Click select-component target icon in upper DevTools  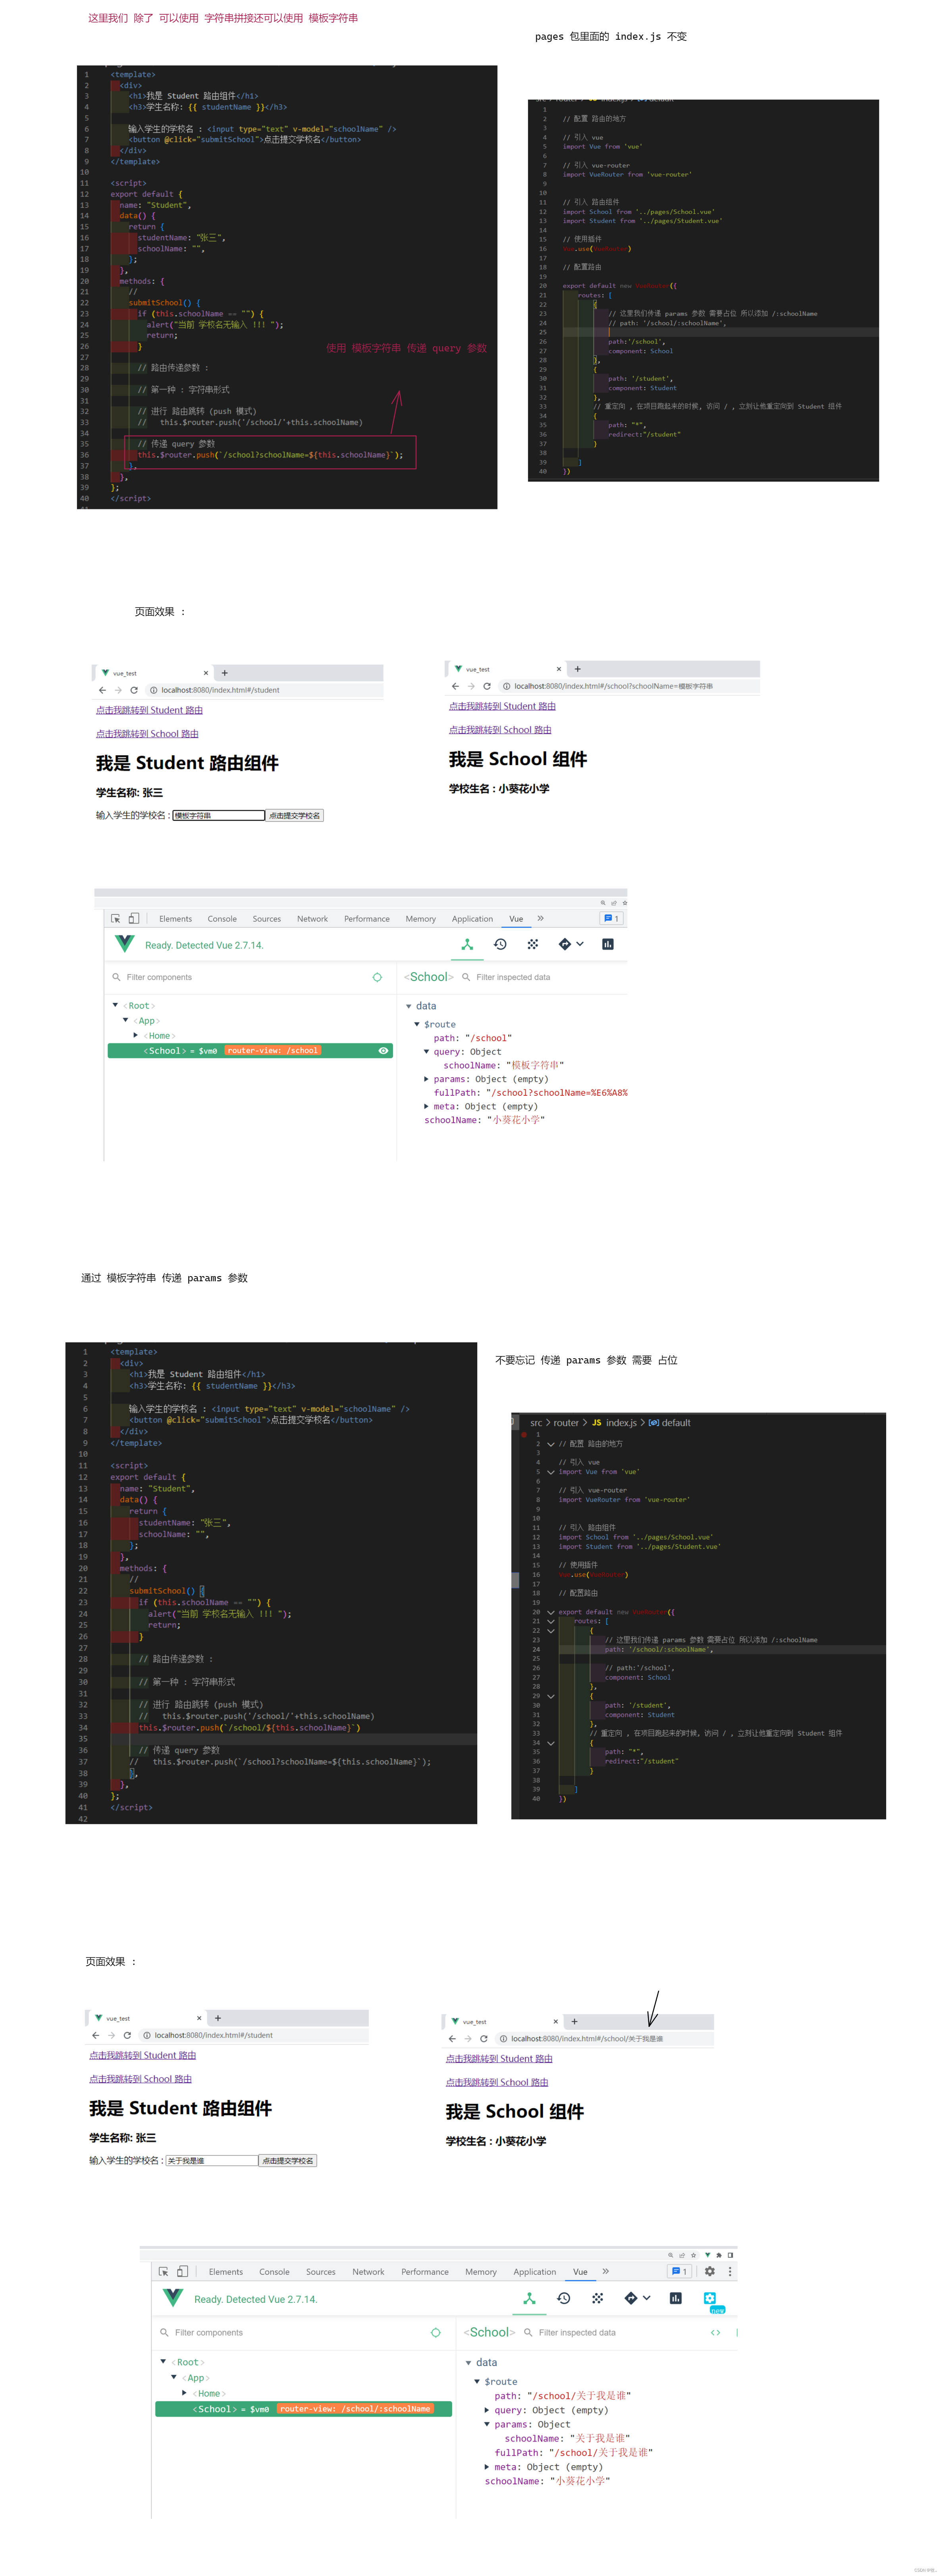(377, 977)
